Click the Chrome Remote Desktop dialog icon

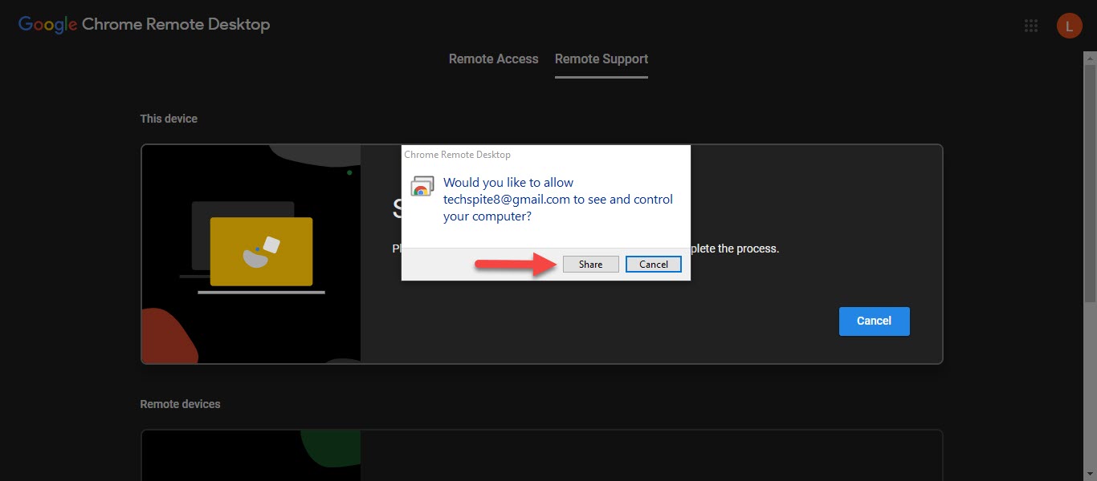[x=422, y=187]
